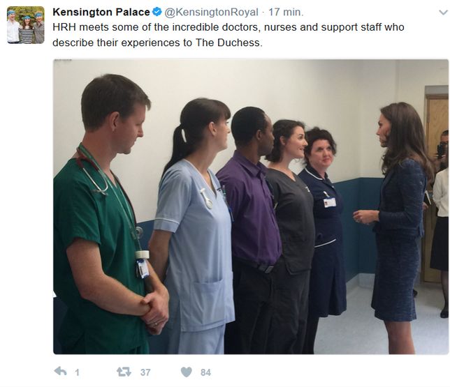The image size is (450, 387).
Task: Click the reply count 1
Action: tap(77, 372)
